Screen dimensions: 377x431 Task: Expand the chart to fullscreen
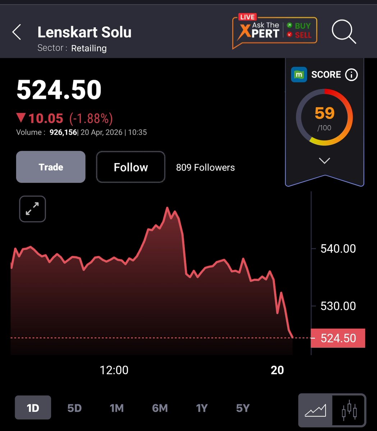tap(32, 209)
